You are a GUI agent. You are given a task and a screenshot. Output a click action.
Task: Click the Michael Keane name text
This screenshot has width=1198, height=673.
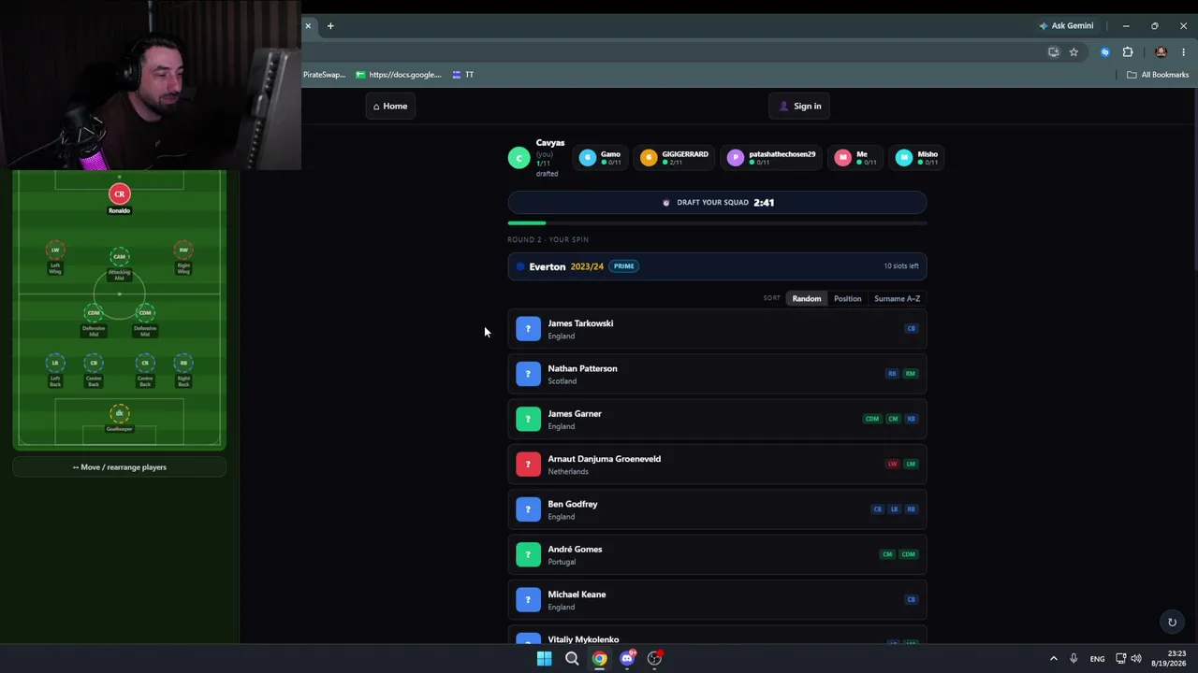[577, 594]
